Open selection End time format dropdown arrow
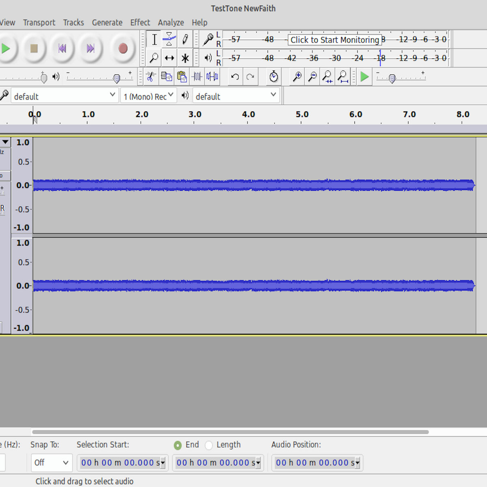Screen dimensions: 487x487 click(258, 463)
